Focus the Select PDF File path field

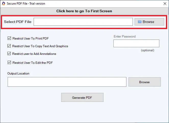pos(83,22)
